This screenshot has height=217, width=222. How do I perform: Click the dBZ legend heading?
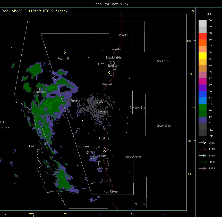(x=209, y=14)
